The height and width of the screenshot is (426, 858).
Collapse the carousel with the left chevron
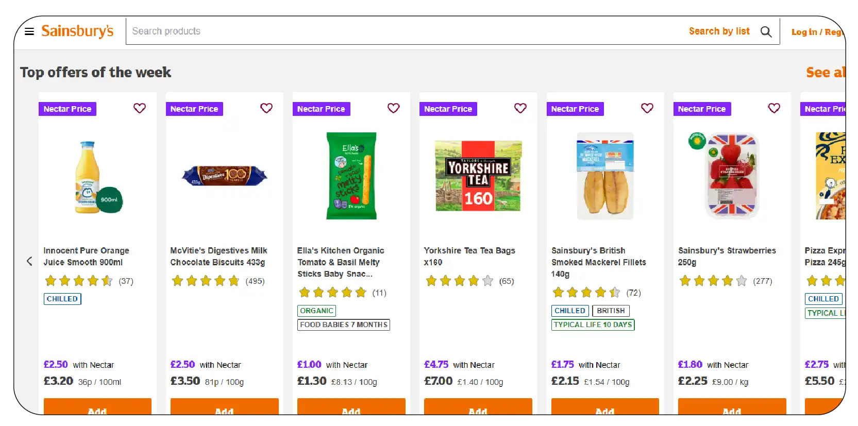[x=29, y=261]
